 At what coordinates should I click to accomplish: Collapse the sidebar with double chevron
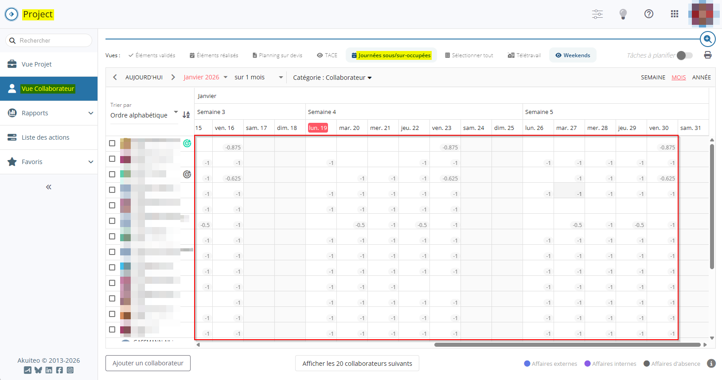click(x=49, y=187)
